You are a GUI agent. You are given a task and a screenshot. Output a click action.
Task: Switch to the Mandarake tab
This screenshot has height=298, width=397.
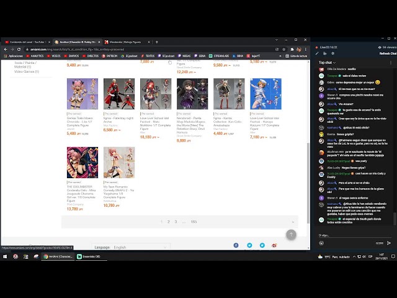pos(125,42)
